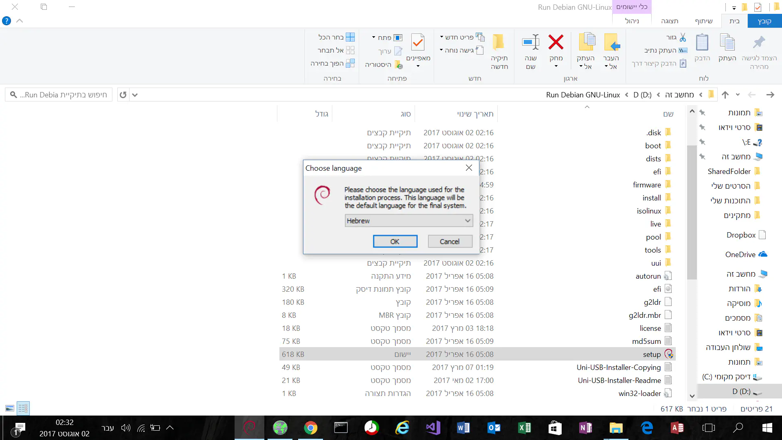Image resolution: width=782 pixels, height=440 pixels.
Task: Click the scissors Cut icon
Action: pos(683,37)
